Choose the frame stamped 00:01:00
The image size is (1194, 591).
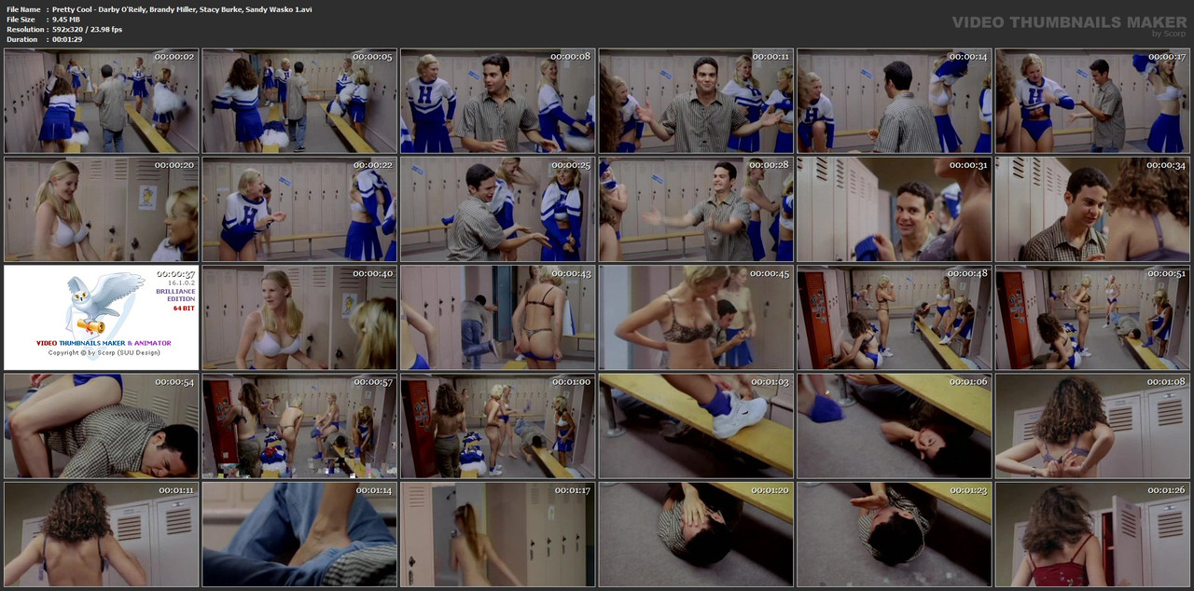498,426
